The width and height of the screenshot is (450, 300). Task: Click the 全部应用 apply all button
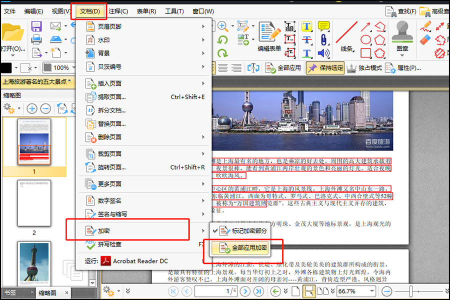[x=283, y=68]
